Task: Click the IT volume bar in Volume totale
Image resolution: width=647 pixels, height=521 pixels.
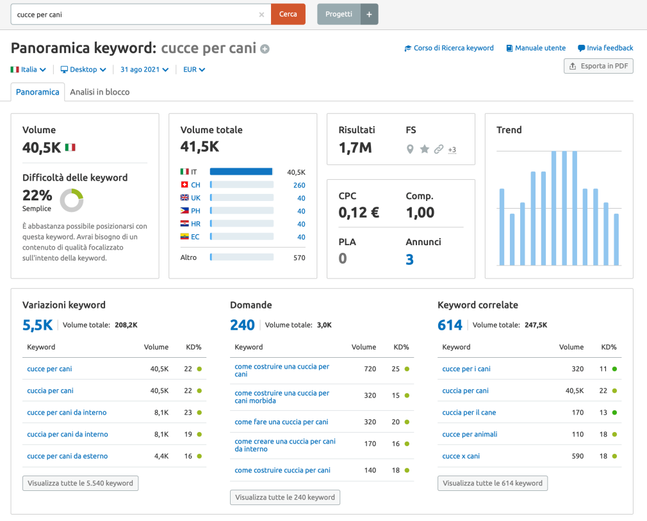Action: 242,172
